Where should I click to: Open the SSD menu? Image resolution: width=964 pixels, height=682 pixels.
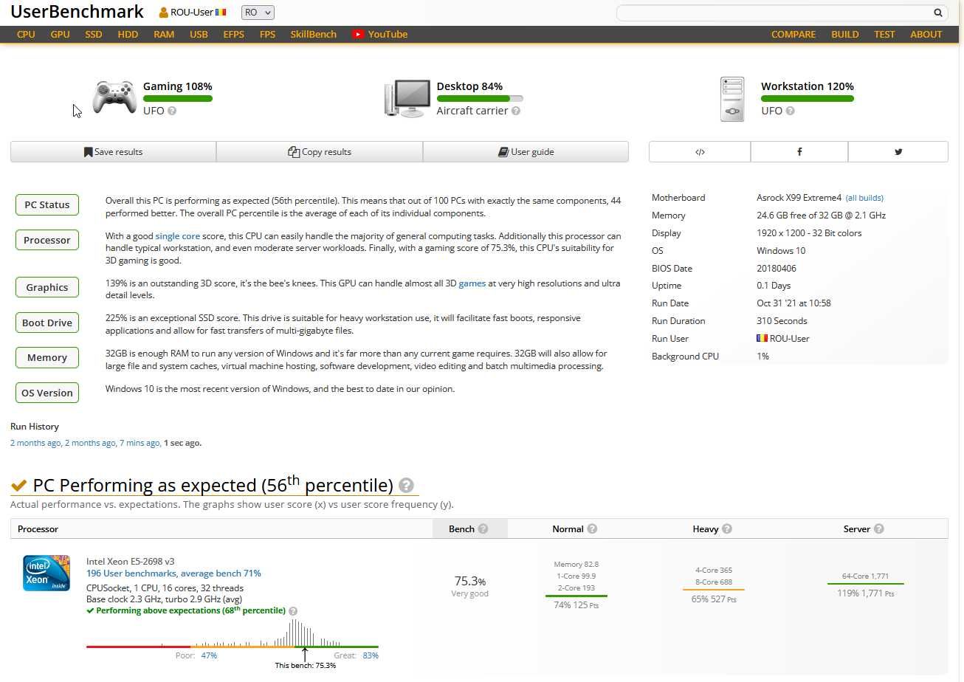[94, 34]
